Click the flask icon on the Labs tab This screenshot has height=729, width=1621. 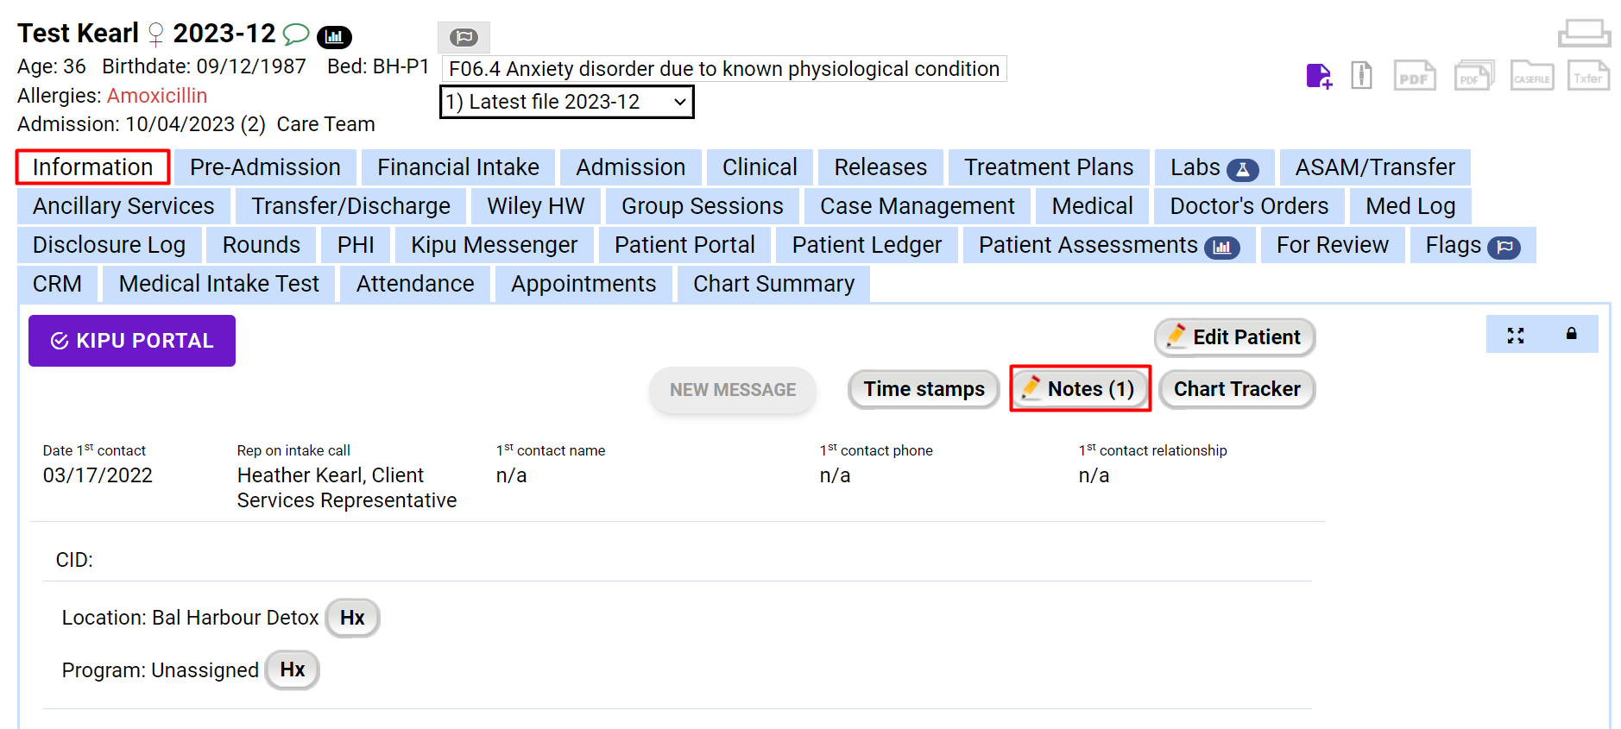pos(1243,169)
